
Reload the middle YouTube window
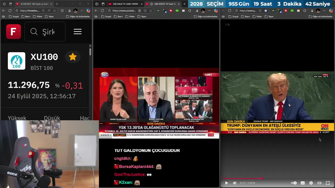click(x=102, y=10)
